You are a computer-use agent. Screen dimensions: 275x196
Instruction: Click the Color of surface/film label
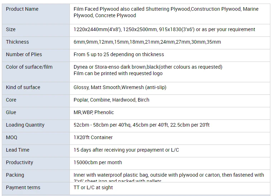29,67
